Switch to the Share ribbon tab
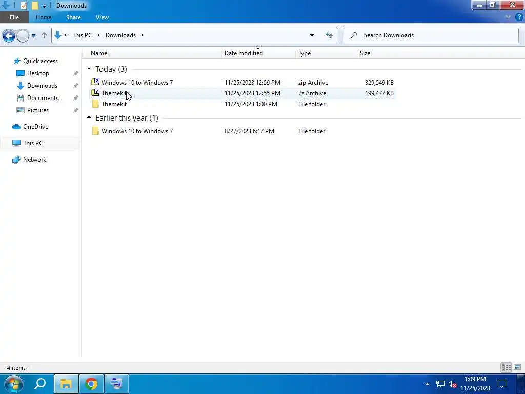Screen dimensions: 525x394 pos(73,17)
